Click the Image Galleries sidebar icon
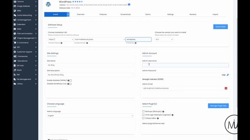Screen dimensions: 250x140 pyautogui.click(x=15, y=6)
